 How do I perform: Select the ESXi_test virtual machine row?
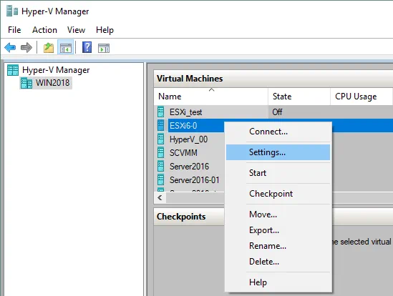coord(273,112)
